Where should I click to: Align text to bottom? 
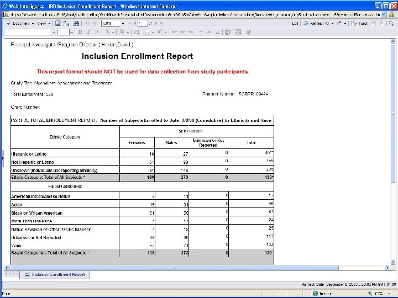pos(218,32)
